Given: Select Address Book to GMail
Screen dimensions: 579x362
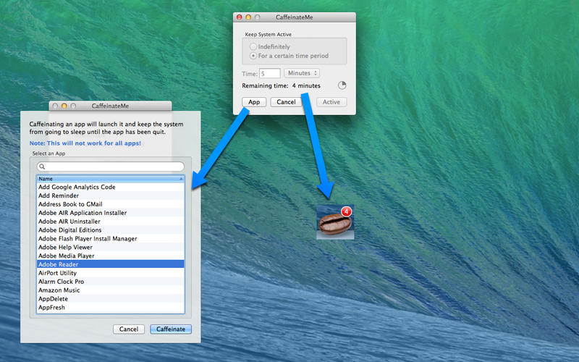Looking at the screenshot, I should pos(111,204).
